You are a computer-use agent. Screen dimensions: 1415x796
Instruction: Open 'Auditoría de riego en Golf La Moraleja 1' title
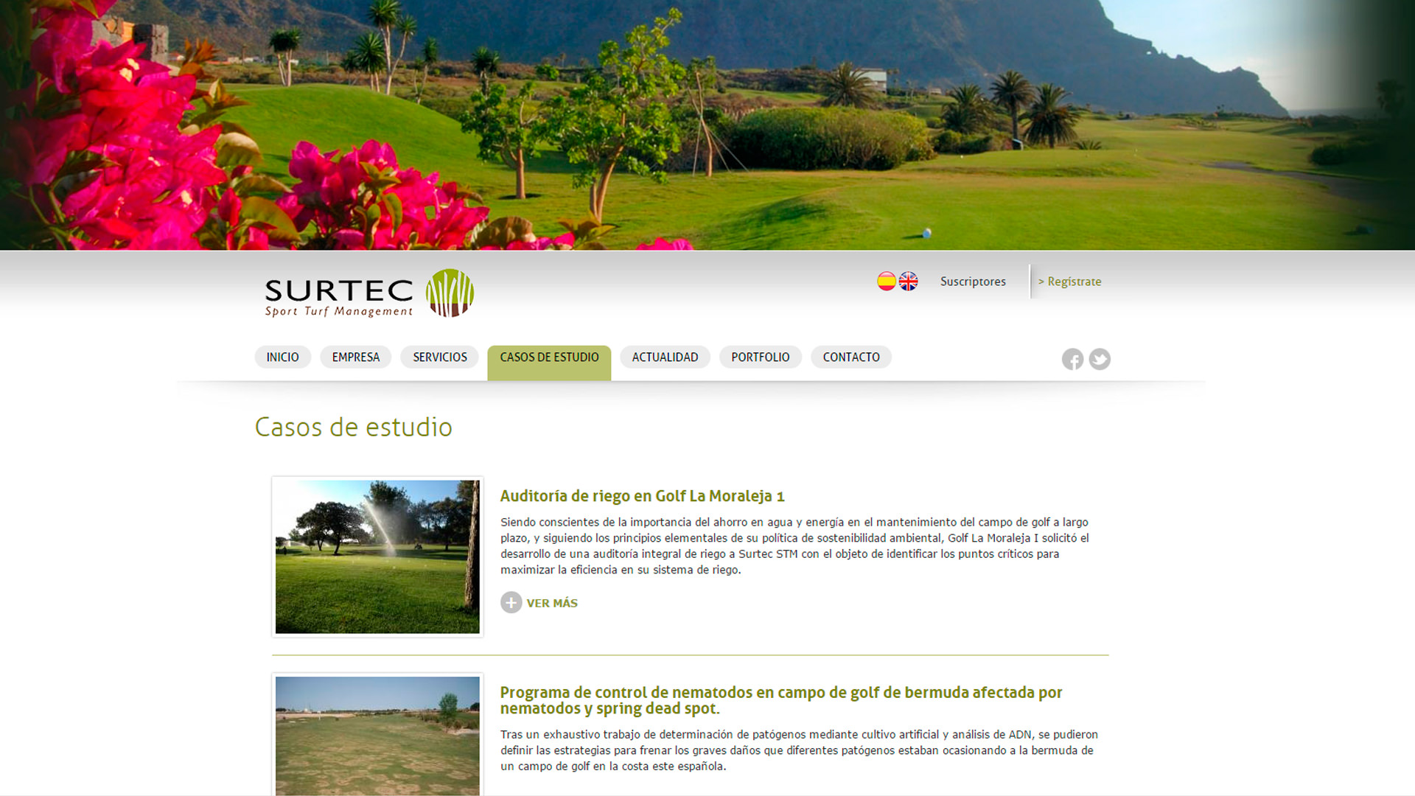click(642, 496)
